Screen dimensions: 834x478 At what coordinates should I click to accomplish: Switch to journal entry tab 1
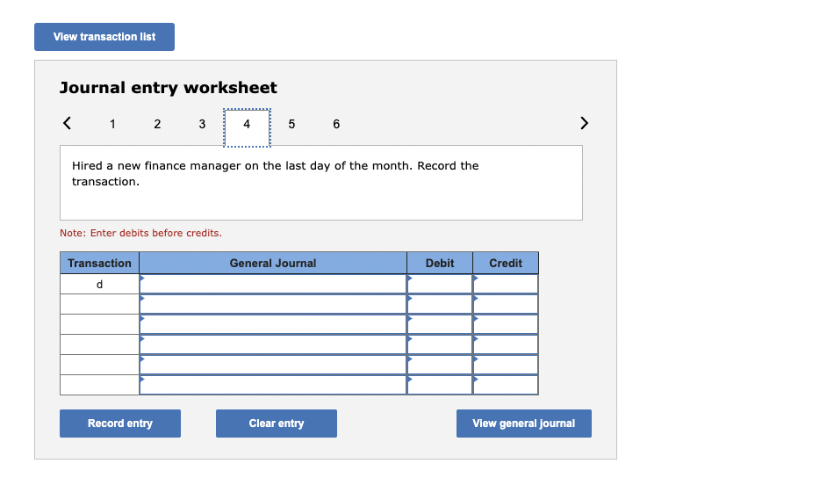coord(112,124)
